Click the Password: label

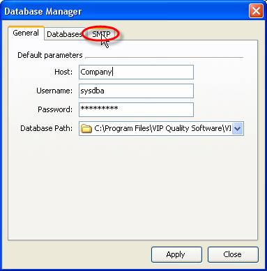click(55, 109)
